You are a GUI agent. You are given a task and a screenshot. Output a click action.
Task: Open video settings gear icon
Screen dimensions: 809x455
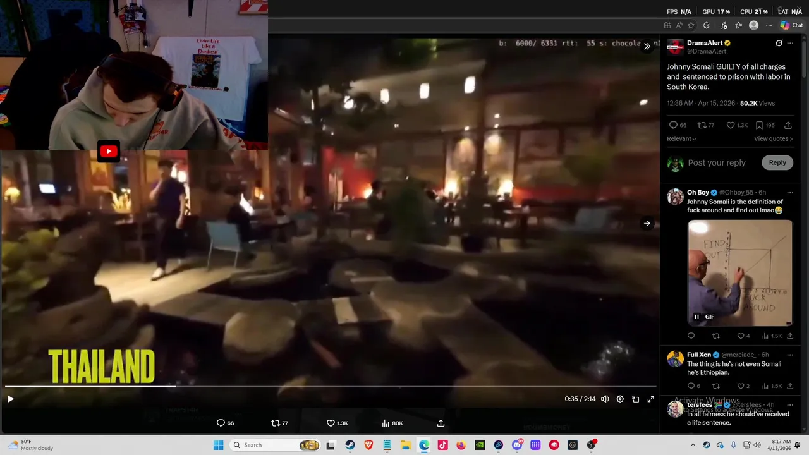(620, 399)
